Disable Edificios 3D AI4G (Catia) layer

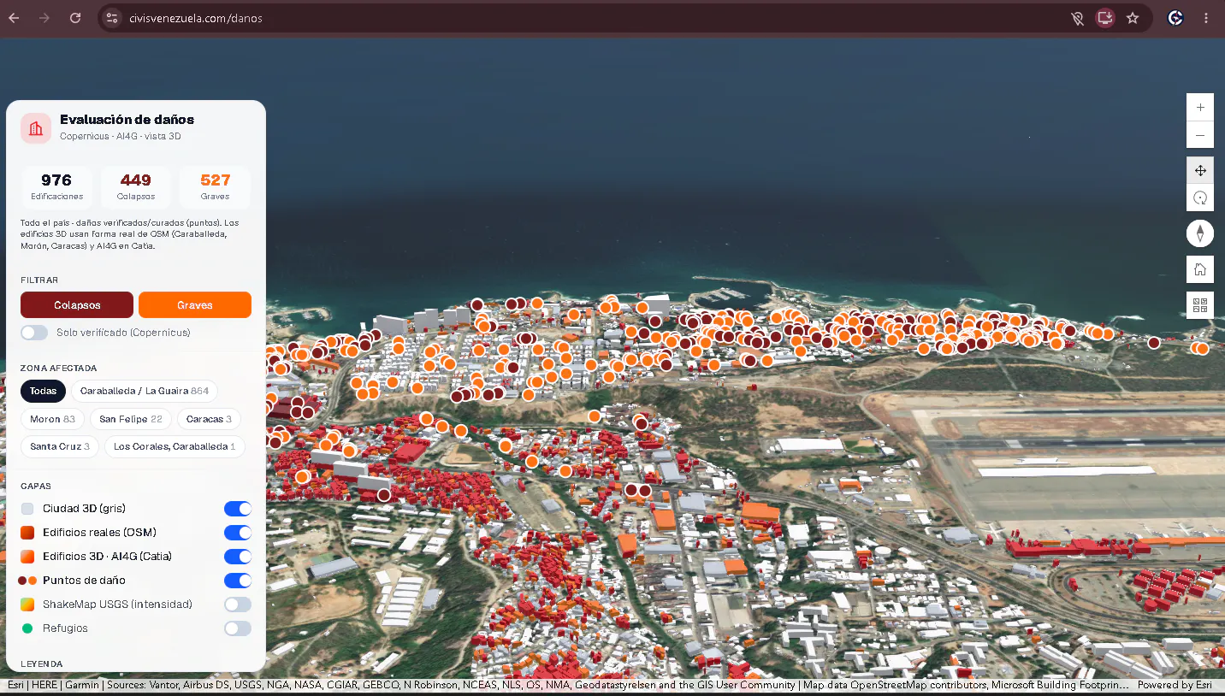click(238, 557)
